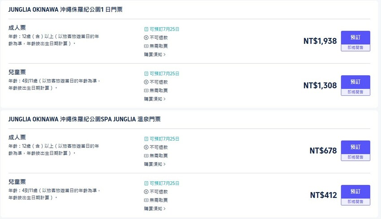Click calendar icon in SPA child ticket row
This screenshot has width=381, height=219.
click(x=146, y=183)
